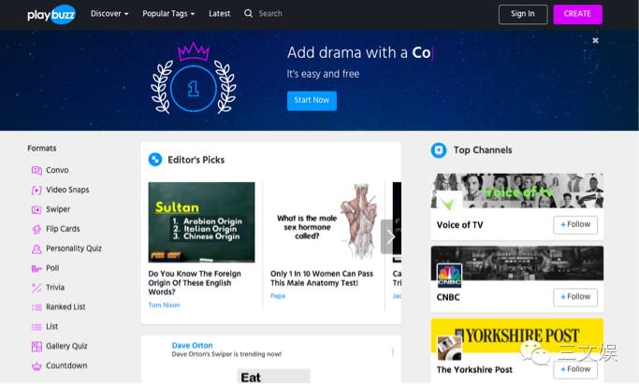Screen dimensions: 639x384
Task: Click the number one medal graphic
Action: coord(193,78)
